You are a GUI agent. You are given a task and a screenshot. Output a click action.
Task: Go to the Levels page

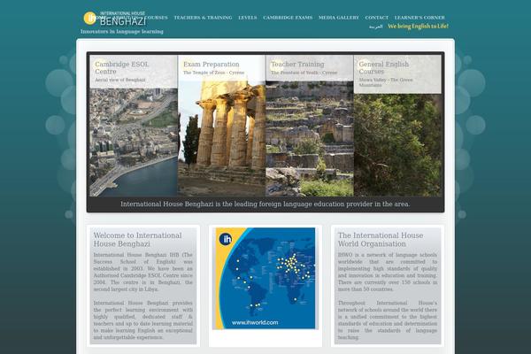point(248,18)
